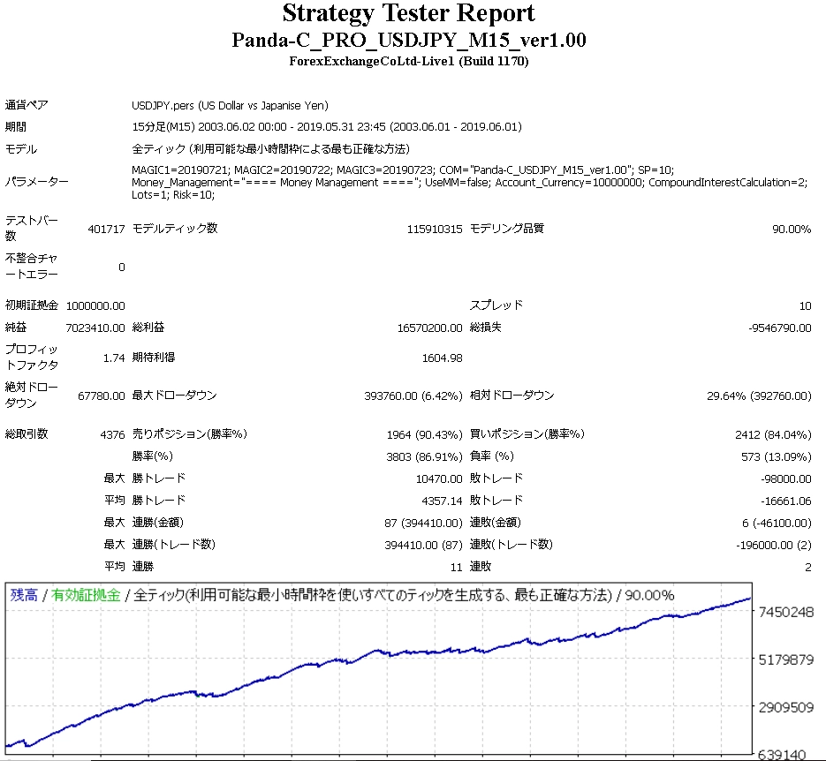
Task: Click modeling quality value 90.00%
Action: coord(792,229)
